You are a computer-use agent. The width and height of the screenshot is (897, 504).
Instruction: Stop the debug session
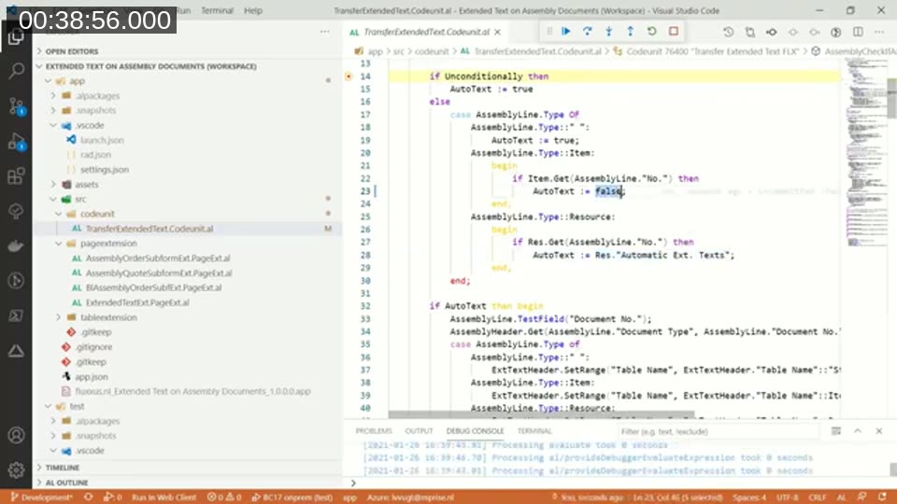[674, 32]
